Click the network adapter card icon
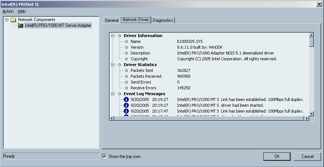The image size is (324, 167). coord(21,26)
